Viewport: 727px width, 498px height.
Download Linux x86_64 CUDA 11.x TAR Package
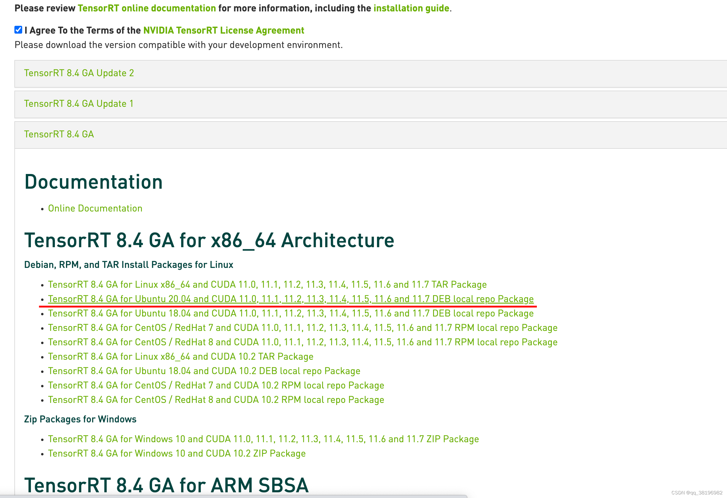(267, 284)
